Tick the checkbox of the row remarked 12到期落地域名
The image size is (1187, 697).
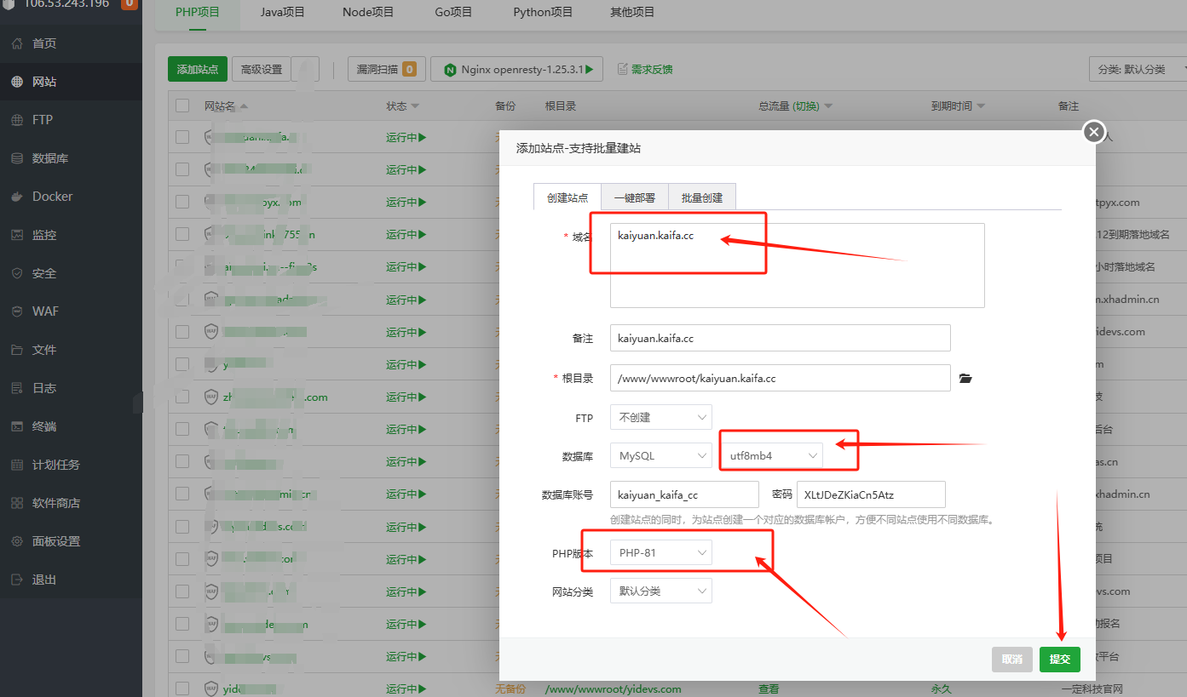coord(182,234)
